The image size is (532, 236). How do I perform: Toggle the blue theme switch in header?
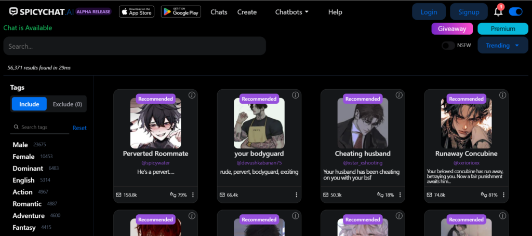tap(516, 11)
